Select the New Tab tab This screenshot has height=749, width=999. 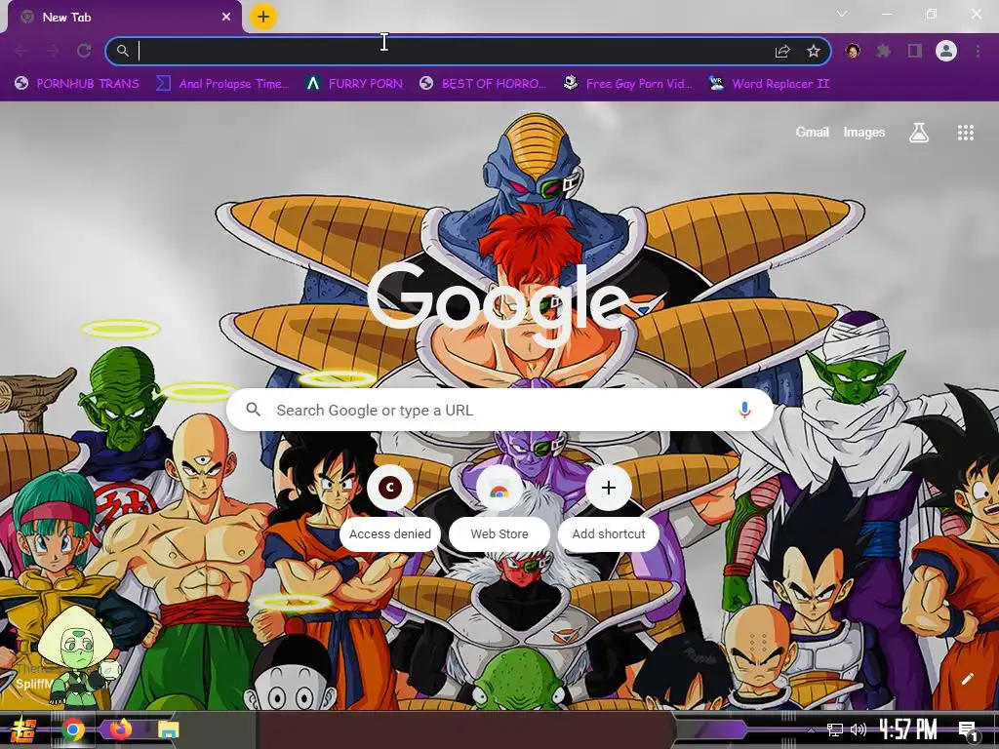click(x=125, y=18)
